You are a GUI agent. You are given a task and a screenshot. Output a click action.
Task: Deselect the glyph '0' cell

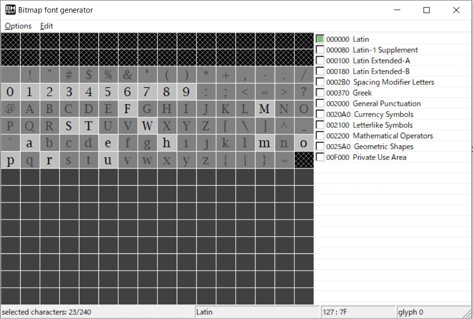10,92
